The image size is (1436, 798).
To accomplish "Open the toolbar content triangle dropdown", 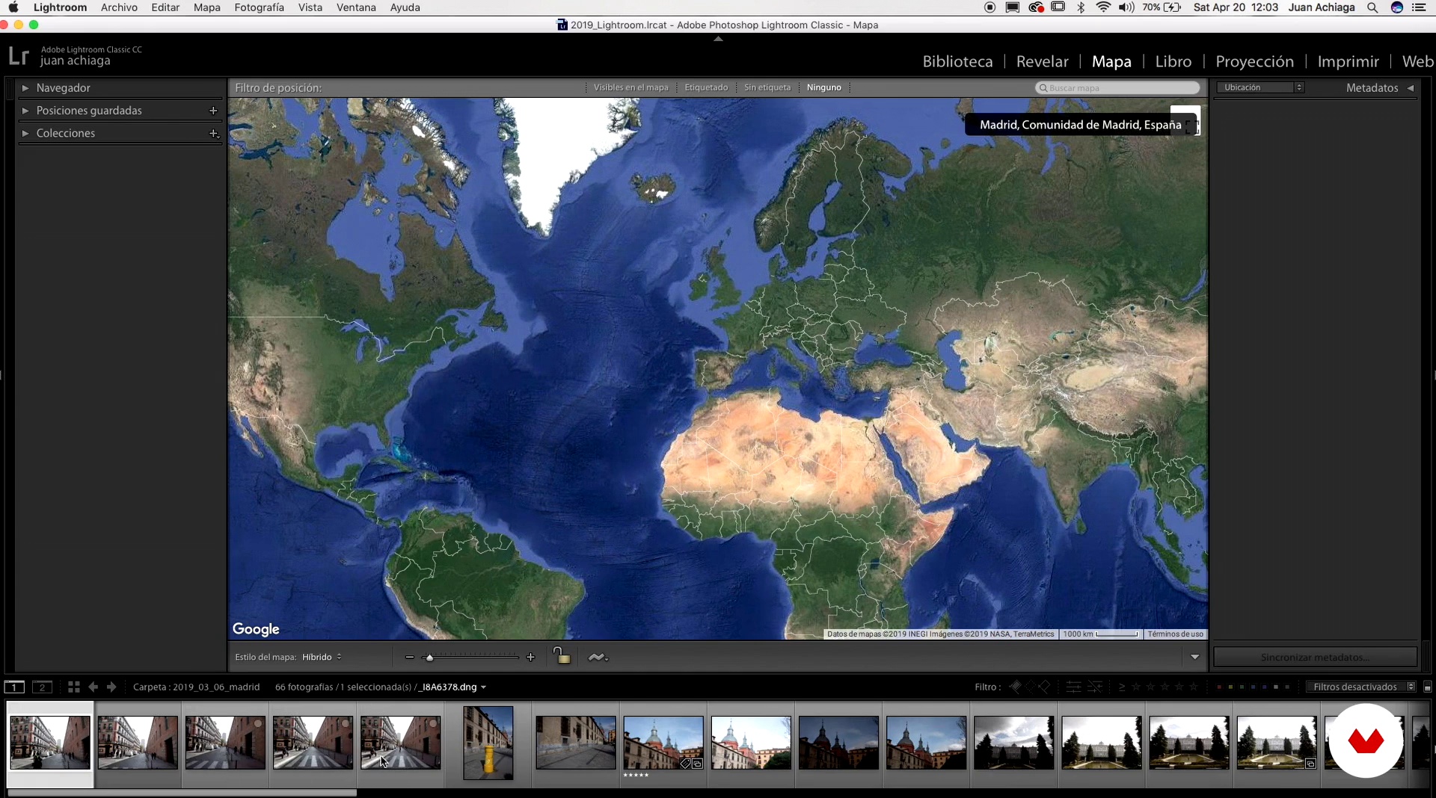I will 1195,658.
